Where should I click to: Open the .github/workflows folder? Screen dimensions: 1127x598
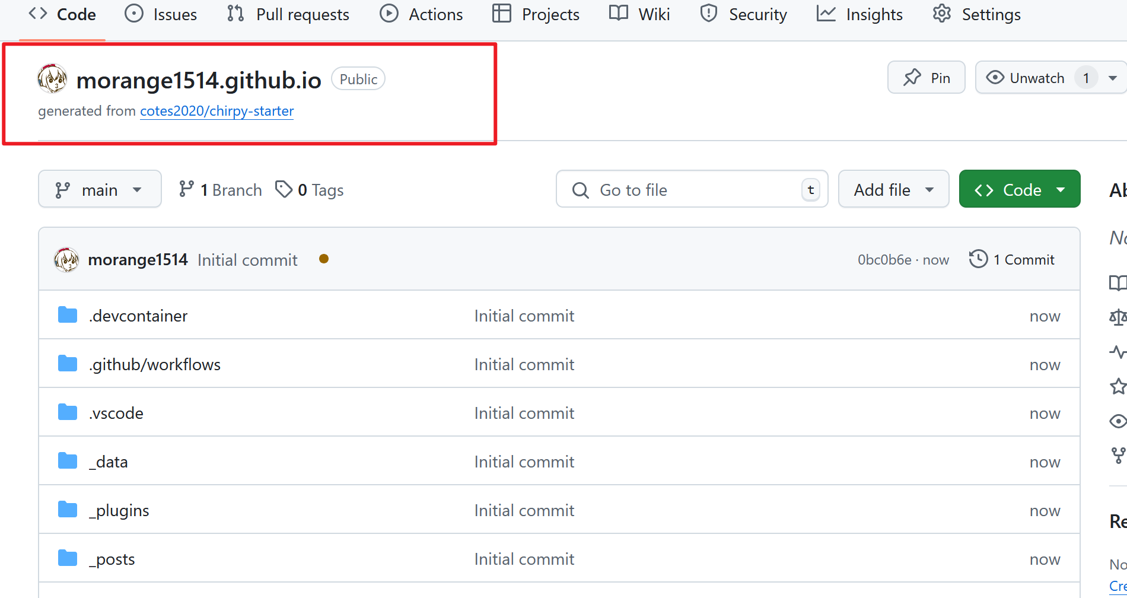[155, 364]
